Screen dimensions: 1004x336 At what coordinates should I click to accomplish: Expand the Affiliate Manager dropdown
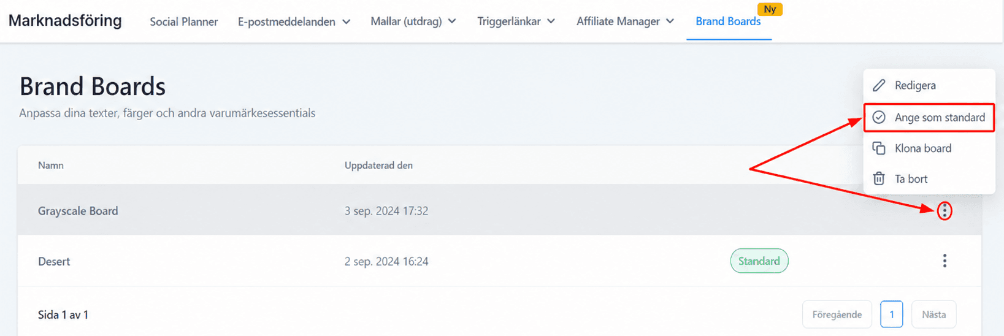pyautogui.click(x=625, y=21)
